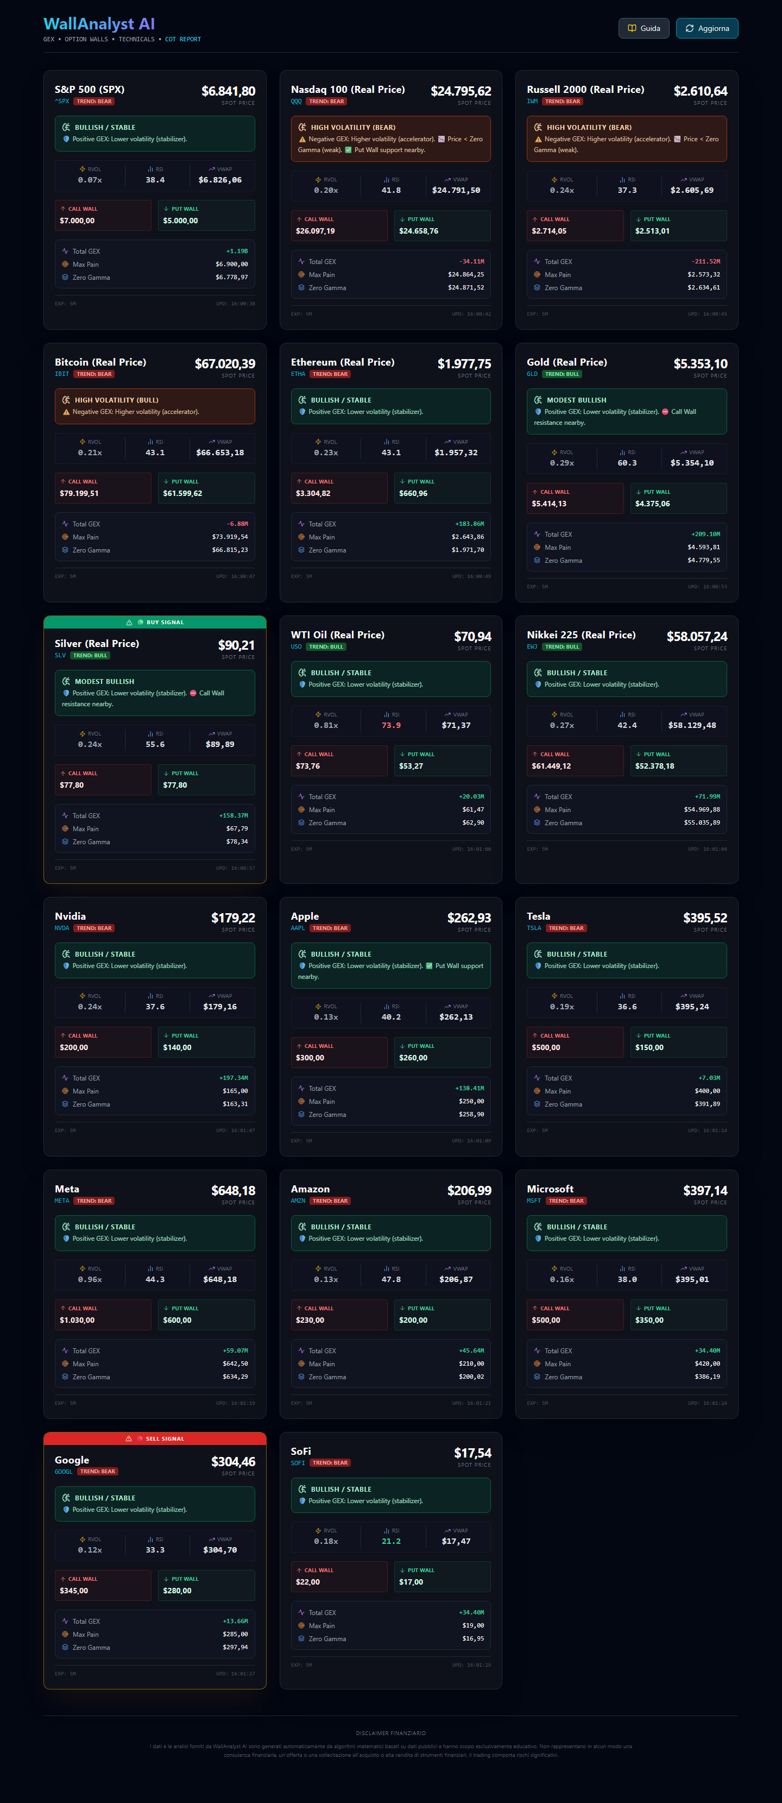Click warning triangle icon in BUY SIGNAL banner
The image size is (782, 1803).
(x=129, y=622)
